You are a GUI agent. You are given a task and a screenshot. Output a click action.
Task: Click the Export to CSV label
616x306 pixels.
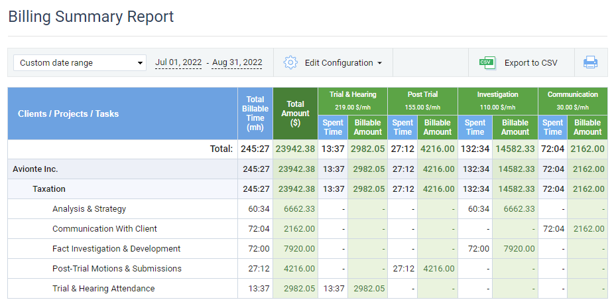coord(530,63)
